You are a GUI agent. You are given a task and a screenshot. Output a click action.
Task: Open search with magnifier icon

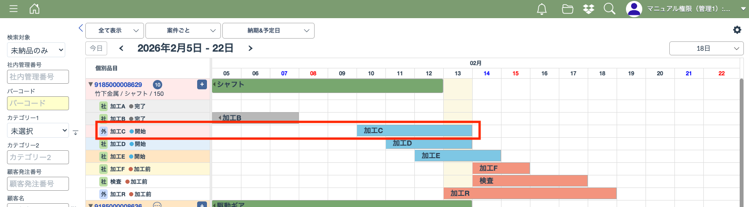(609, 9)
